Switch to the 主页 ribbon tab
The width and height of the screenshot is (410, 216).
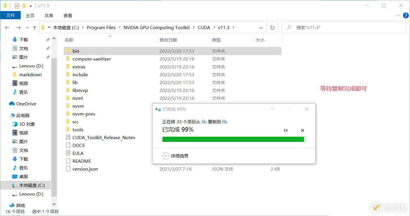[x=30, y=15]
